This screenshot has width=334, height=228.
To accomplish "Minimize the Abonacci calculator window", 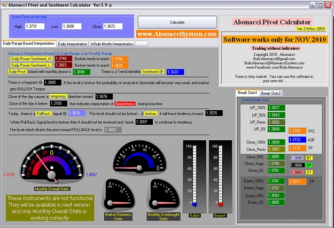I will click(313, 5).
